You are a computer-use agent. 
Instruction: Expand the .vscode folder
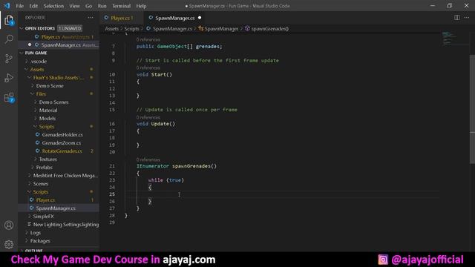(x=39, y=61)
